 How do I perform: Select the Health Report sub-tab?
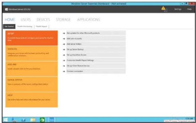click(x=41, y=26)
